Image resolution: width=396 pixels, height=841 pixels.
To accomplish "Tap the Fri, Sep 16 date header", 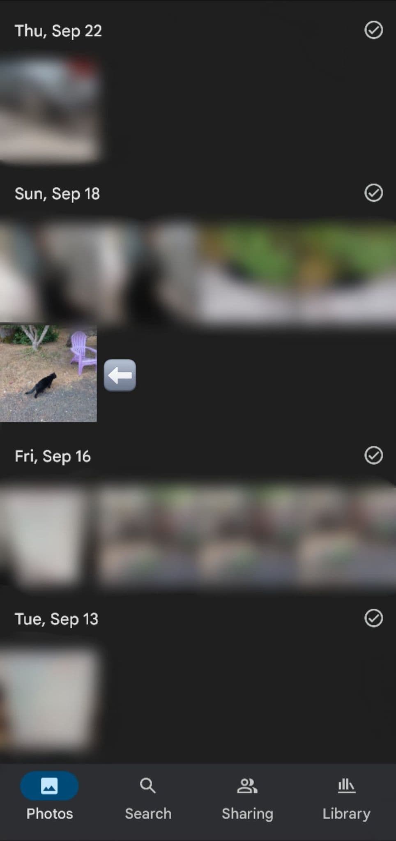I will (x=53, y=456).
